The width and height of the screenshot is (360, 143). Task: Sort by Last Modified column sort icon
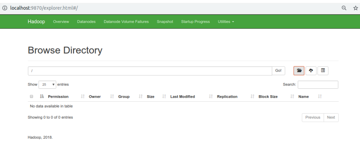(x=211, y=97)
